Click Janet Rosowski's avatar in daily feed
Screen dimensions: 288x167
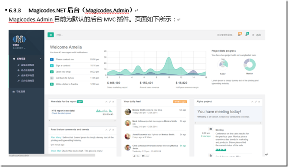click(x=128, y=136)
